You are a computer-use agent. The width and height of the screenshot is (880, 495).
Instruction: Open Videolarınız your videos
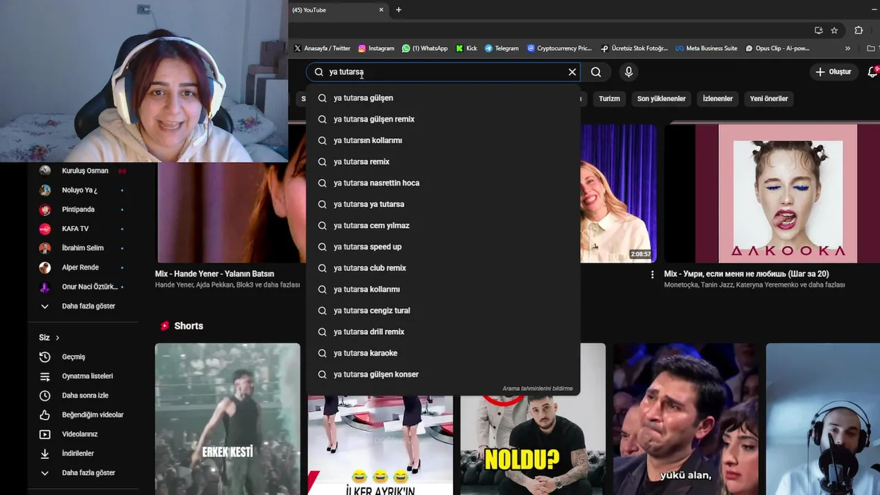coord(84,434)
